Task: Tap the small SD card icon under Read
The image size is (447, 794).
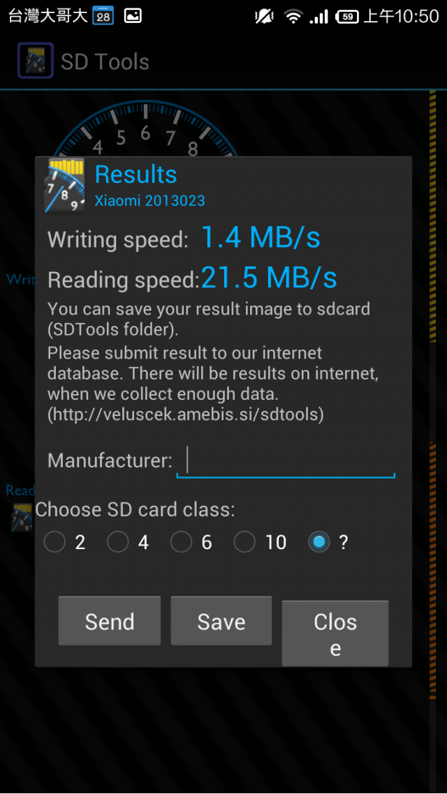Action: pyautogui.click(x=22, y=516)
